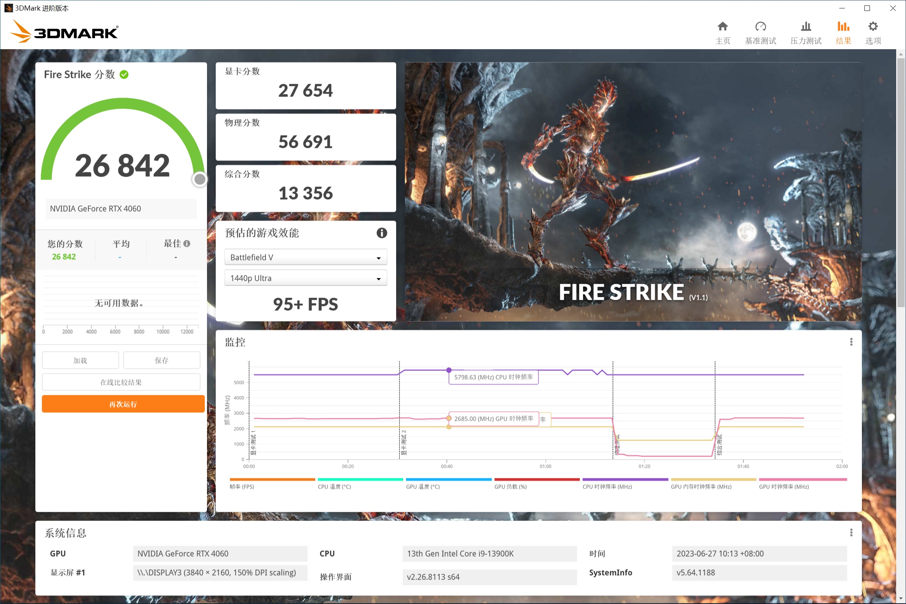Open the 基准测试 benchmarks gauge icon
Screen dimensions: 906x604
coord(760,27)
